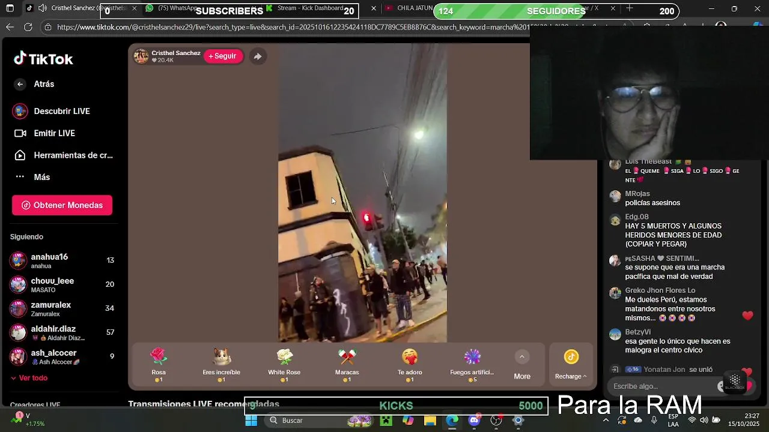The image size is (769, 432).
Task: Open ash_alcocer live channel
Action: [62, 356]
